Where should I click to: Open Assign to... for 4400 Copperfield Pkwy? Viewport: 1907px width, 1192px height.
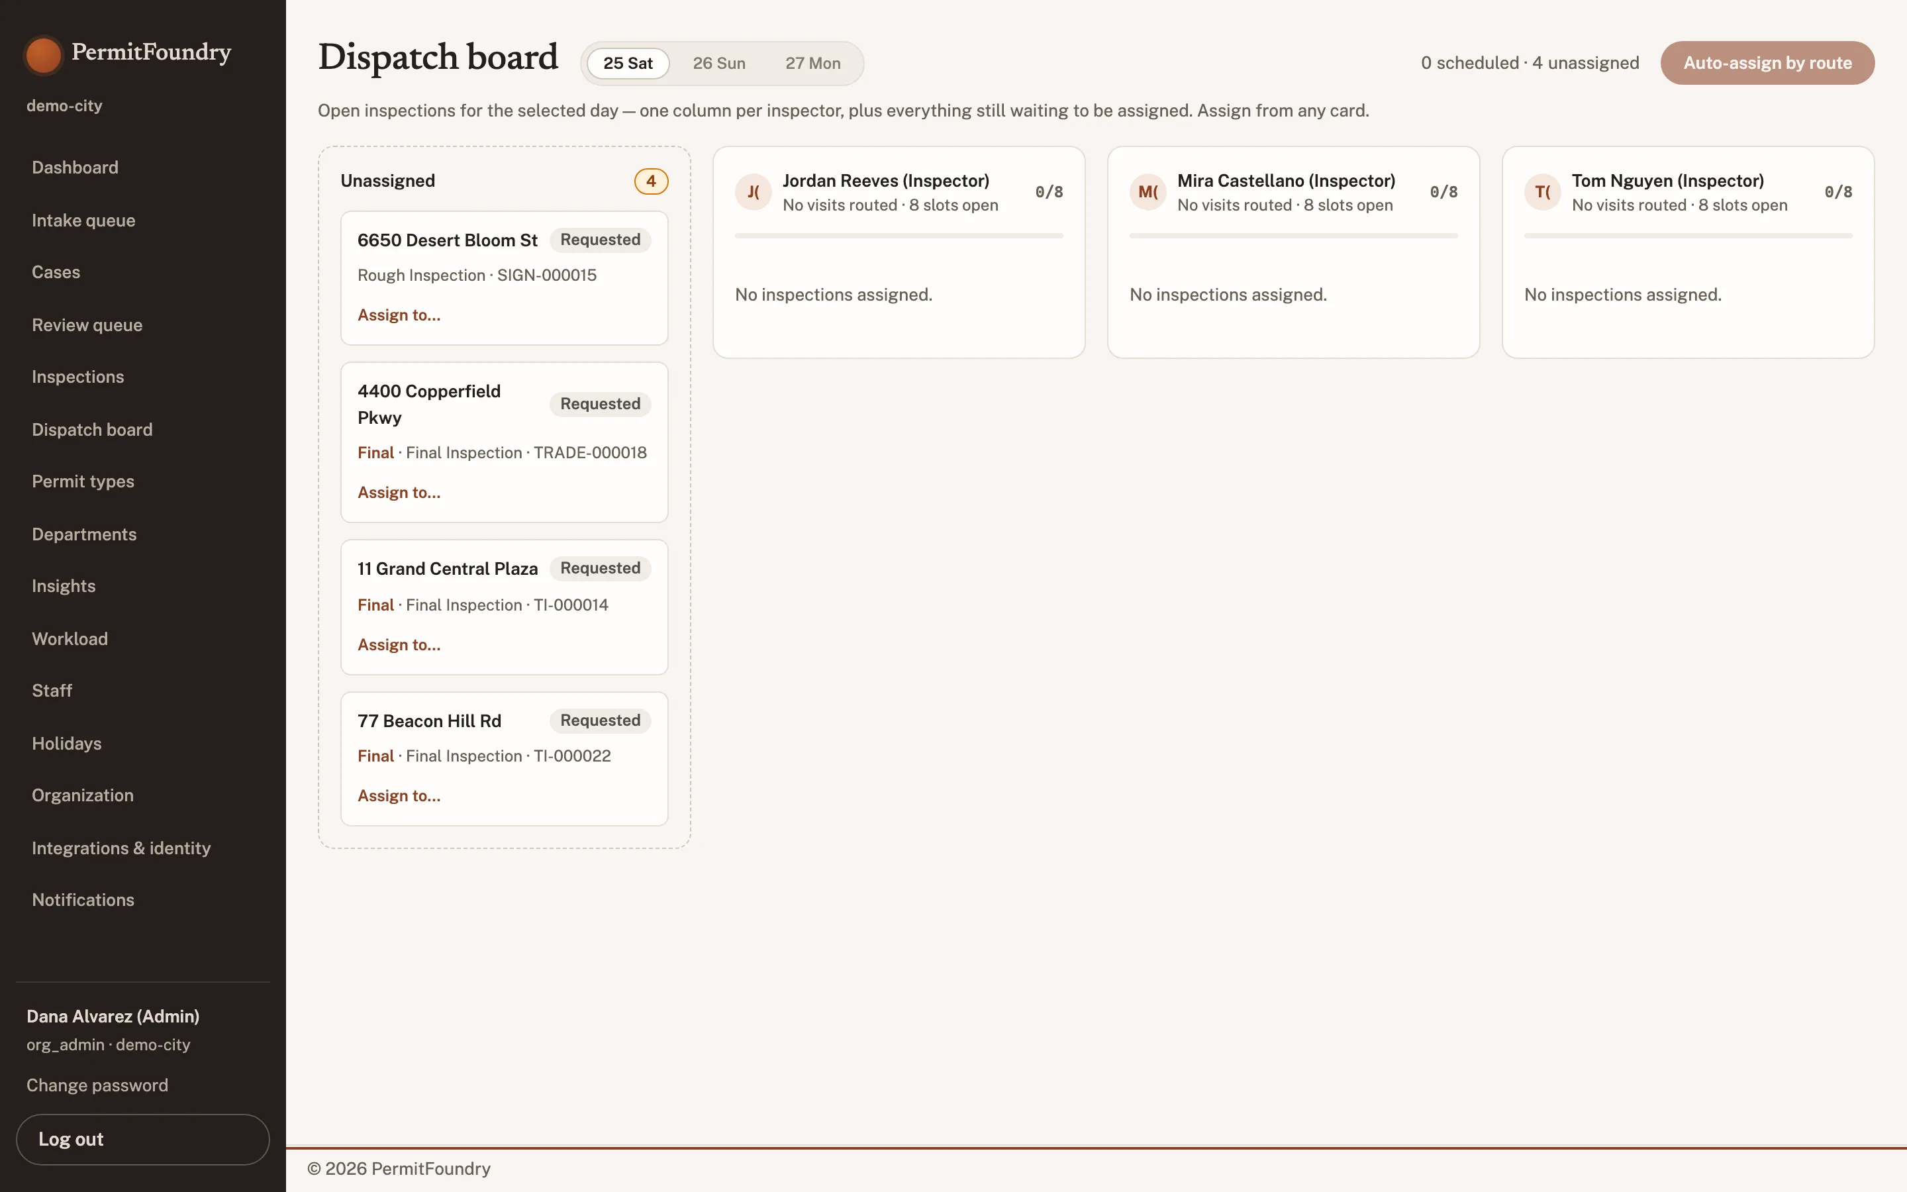click(x=399, y=493)
